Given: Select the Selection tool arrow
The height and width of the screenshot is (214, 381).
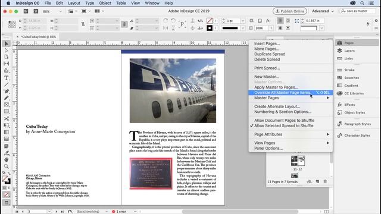Looking at the screenshot, I should [7, 43].
